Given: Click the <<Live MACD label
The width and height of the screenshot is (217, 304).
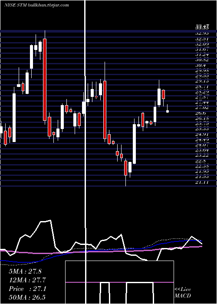Looking at the screenshot, I should click(x=183, y=292).
